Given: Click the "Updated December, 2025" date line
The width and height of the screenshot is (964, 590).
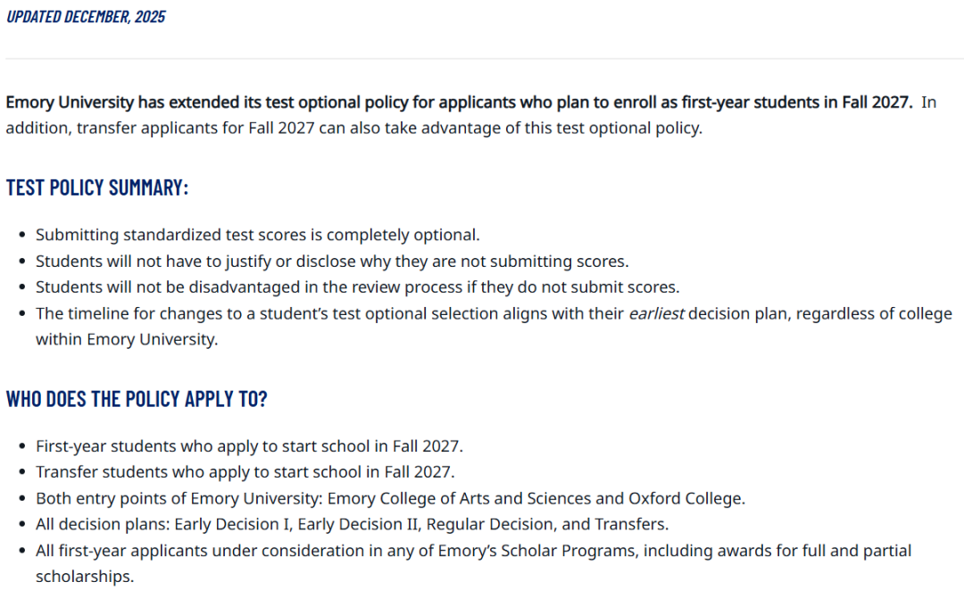Looking at the screenshot, I should (86, 17).
